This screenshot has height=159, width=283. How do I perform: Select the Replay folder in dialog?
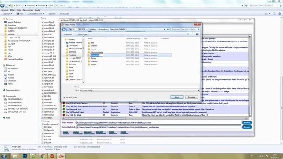point(93,58)
